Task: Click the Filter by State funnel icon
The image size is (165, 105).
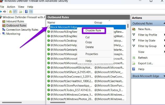Action: click(x=134, y=40)
